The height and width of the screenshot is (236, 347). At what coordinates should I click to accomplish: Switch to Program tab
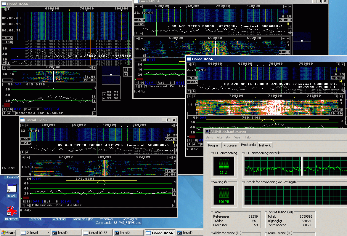point(214,145)
